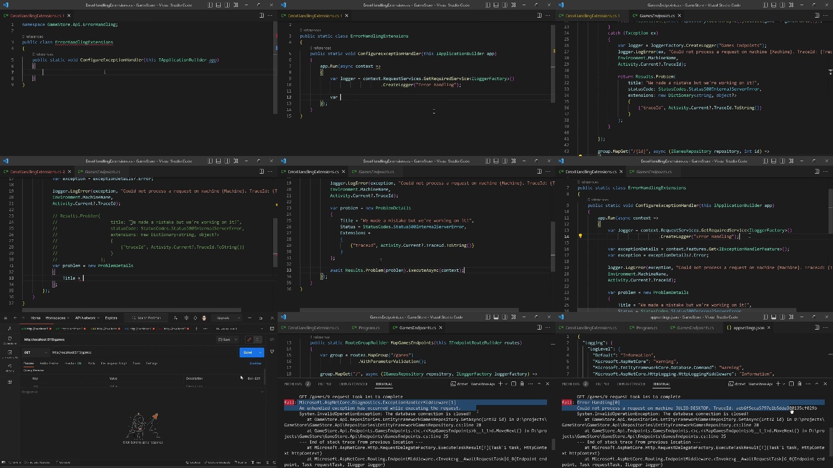Open the Save dropdown arrow in Postman

pos(236,339)
